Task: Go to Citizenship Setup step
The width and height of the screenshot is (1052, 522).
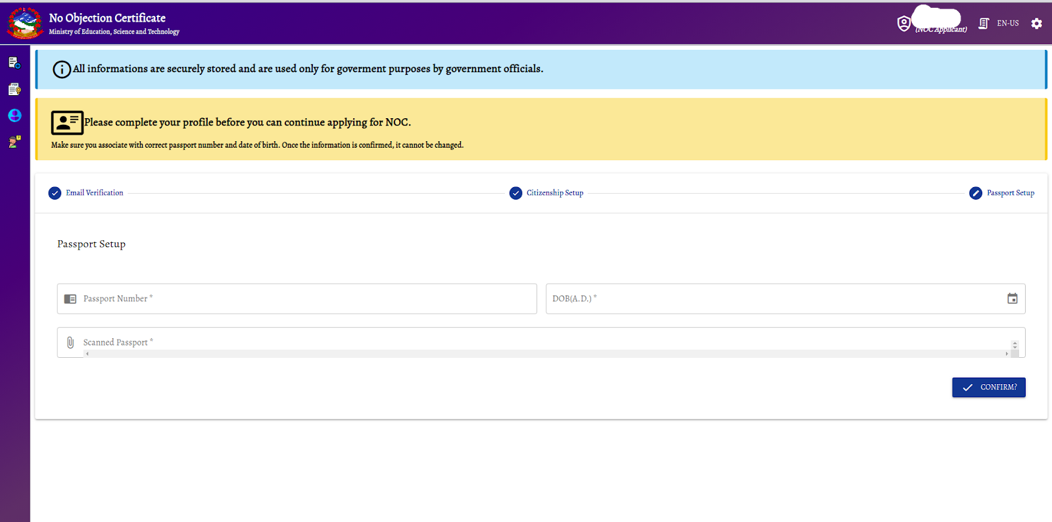Action: click(554, 193)
